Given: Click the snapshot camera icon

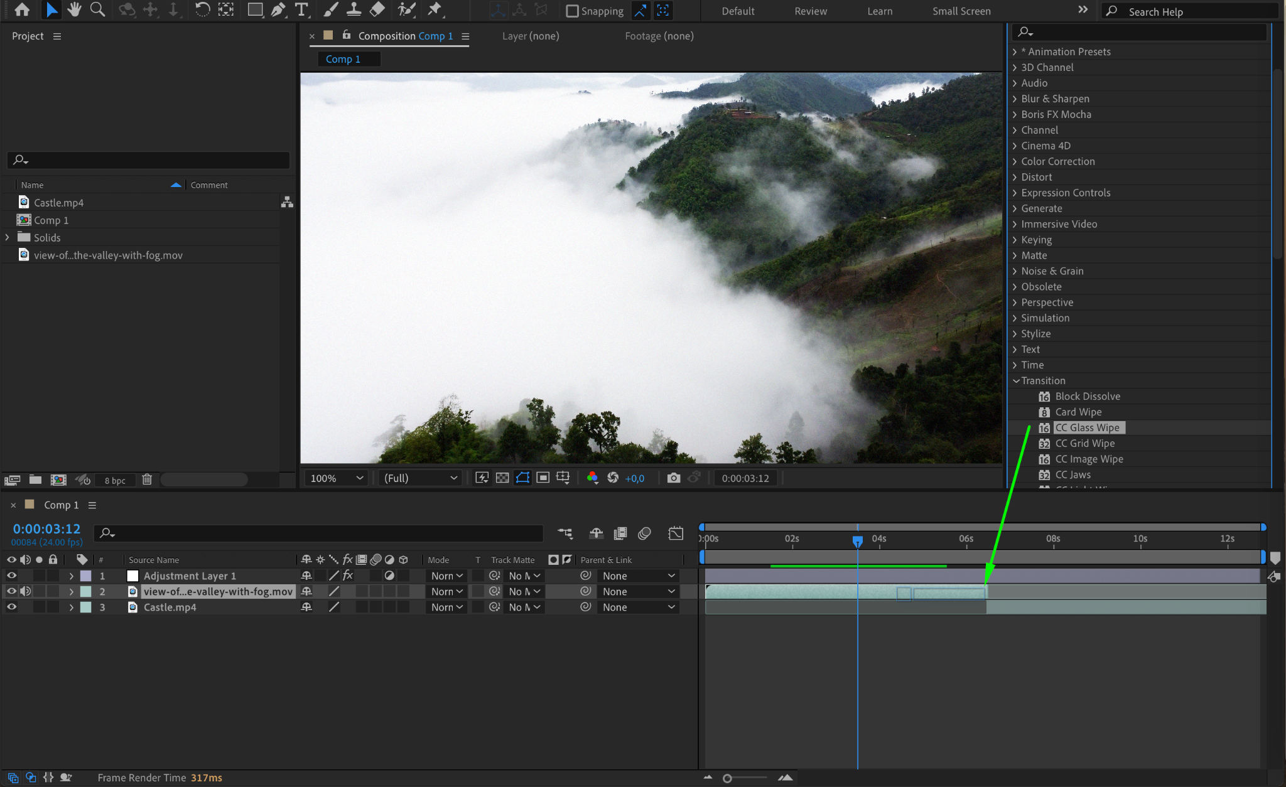Looking at the screenshot, I should click(x=673, y=478).
